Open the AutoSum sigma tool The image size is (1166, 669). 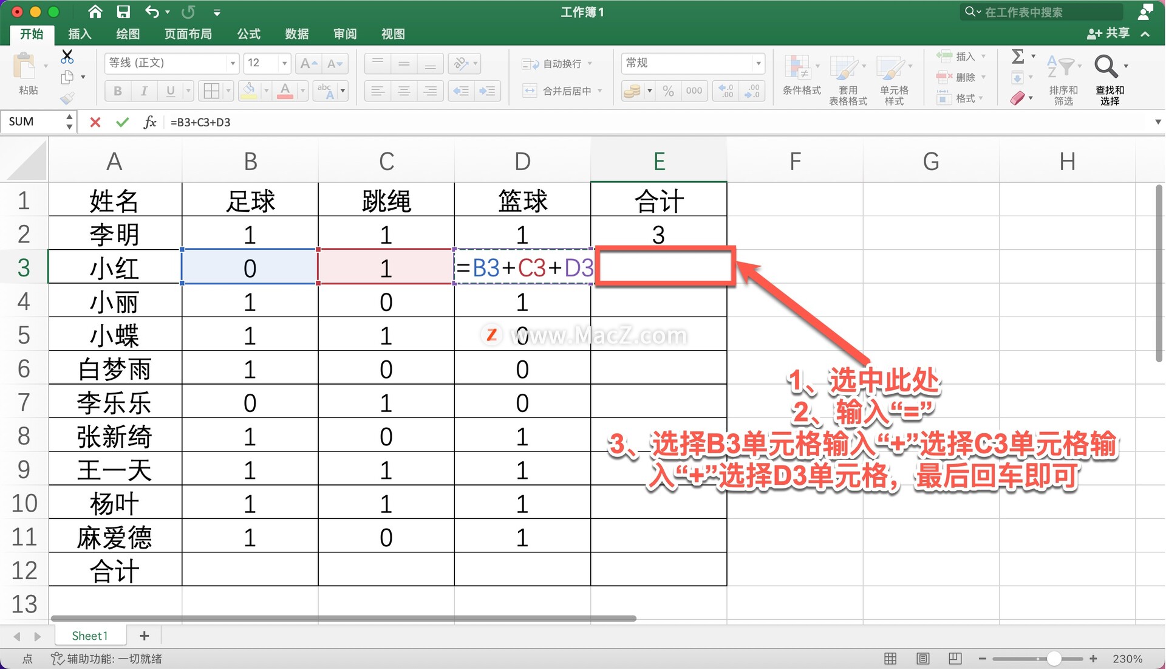(x=1018, y=57)
